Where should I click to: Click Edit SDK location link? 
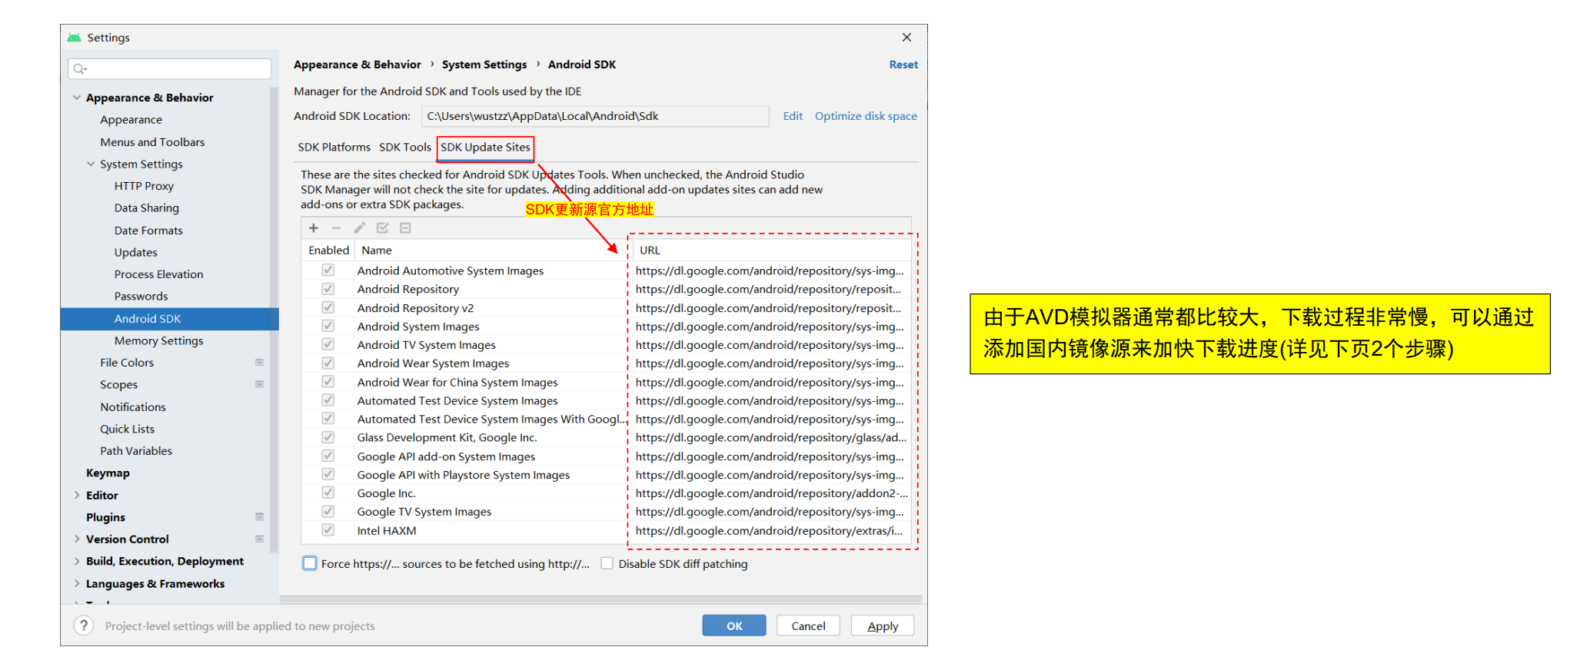click(x=793, y=116)
